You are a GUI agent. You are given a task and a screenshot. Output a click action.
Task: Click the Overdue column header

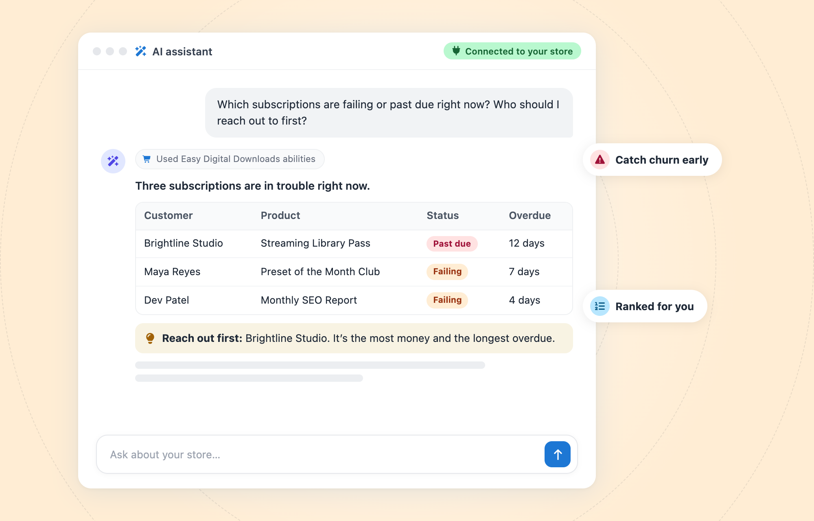(x=530, y=215)
